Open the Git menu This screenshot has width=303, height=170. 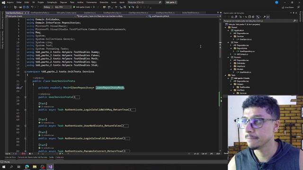34,2
